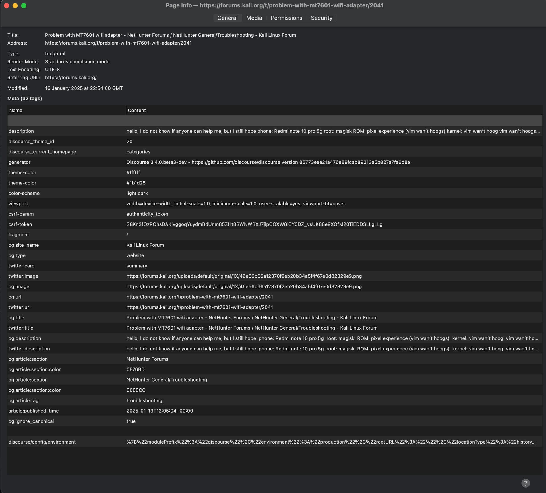Screen dimensions: 546x493
Task: Select the page Address URL value
Action: tap(118, 43)
